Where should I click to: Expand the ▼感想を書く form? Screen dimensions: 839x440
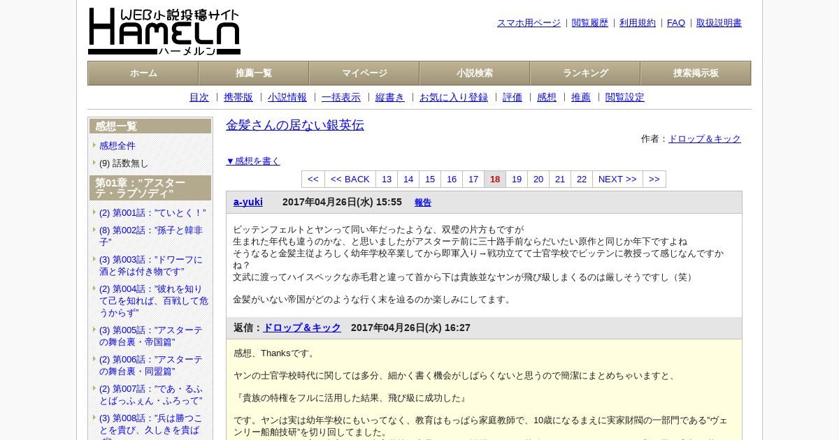[x=253, y=161]
